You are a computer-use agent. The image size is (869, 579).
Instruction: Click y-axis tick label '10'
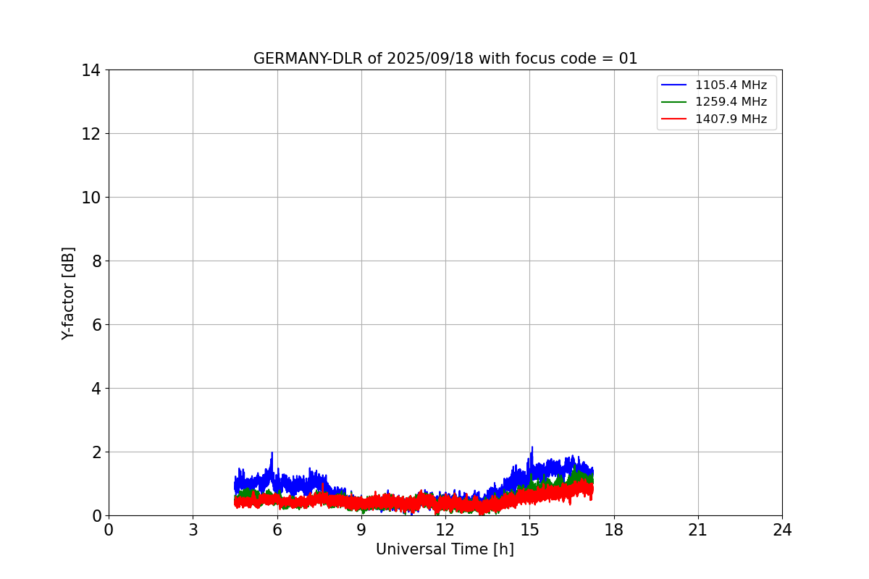91,198
